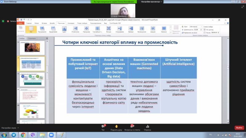Choose the 'Жалюзи' transition effect
Image resolution: width=246 pixels, height=138 pixels.
point(164,29)
